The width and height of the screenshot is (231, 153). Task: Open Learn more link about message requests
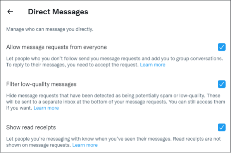(x=153, y=65)
